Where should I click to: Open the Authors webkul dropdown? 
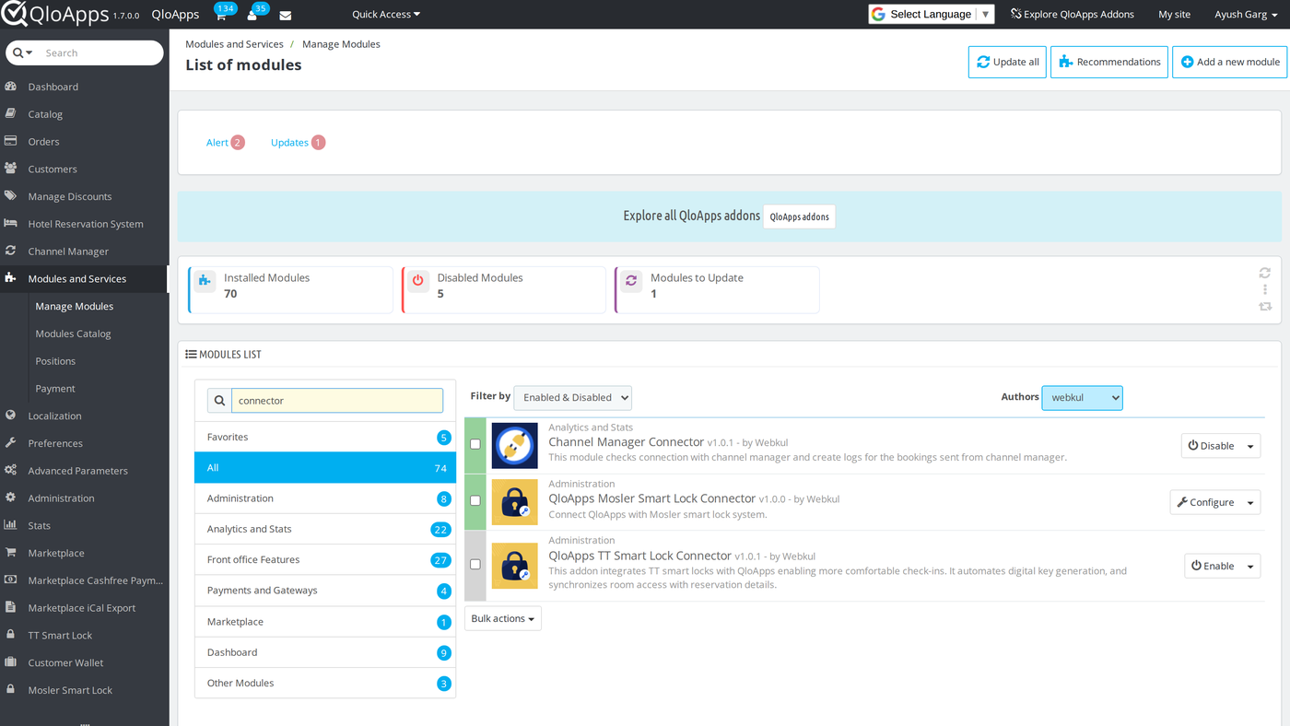click(x=1082, y=398)
